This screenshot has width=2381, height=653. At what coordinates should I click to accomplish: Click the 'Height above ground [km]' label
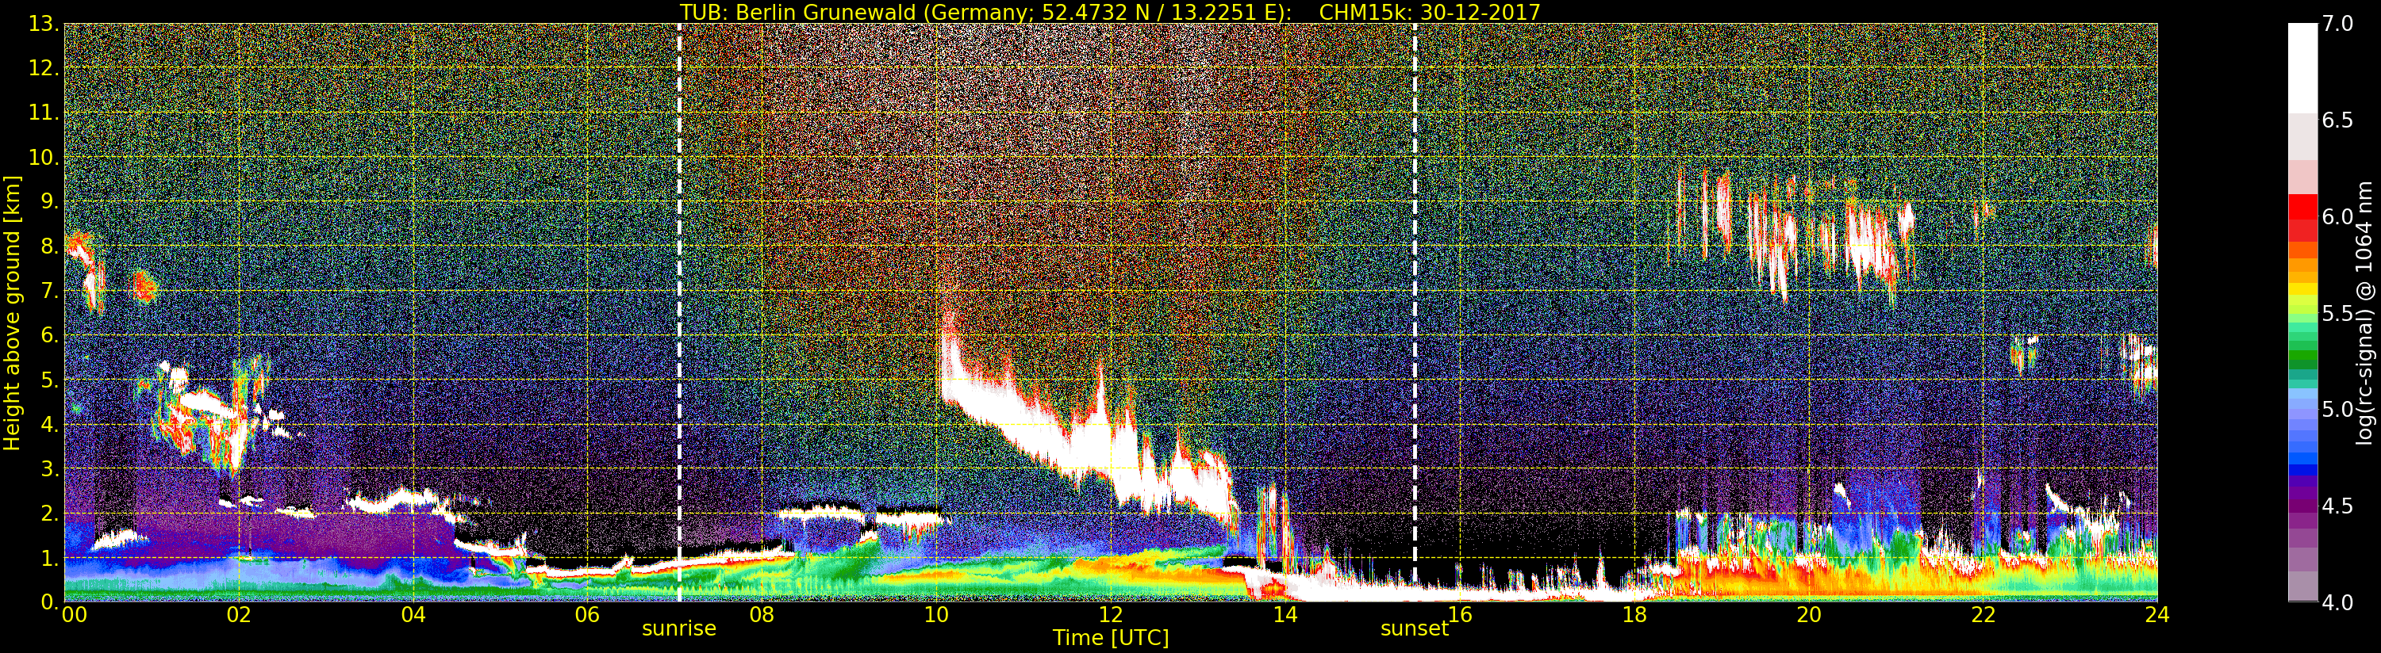12,313
